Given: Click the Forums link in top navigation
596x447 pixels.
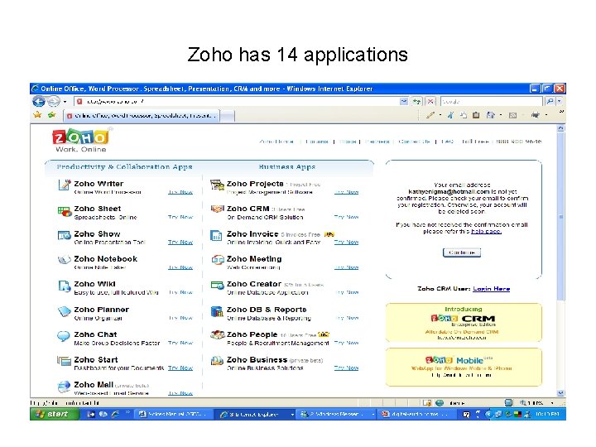Looking at the screenshot, I should 316,142.
